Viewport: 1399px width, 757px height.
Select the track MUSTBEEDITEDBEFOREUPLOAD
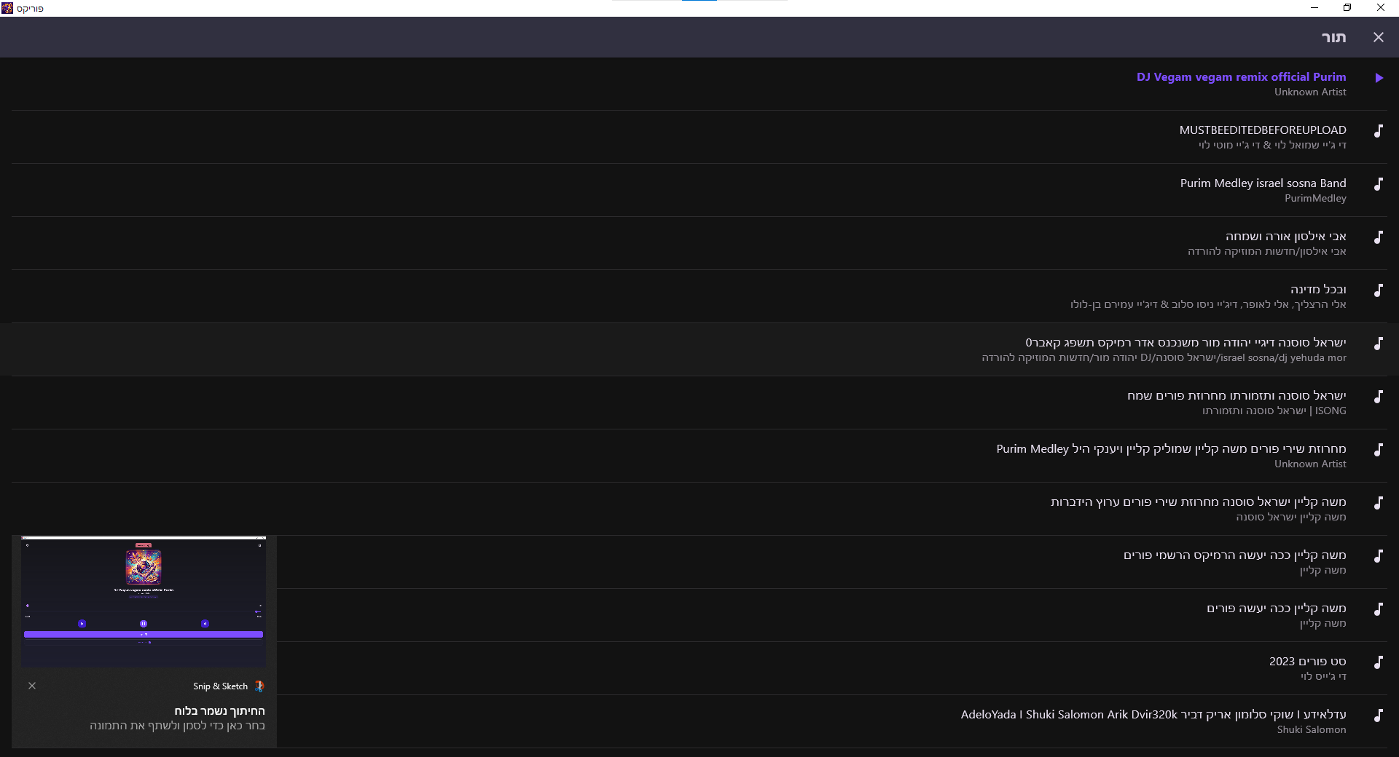1262,130
